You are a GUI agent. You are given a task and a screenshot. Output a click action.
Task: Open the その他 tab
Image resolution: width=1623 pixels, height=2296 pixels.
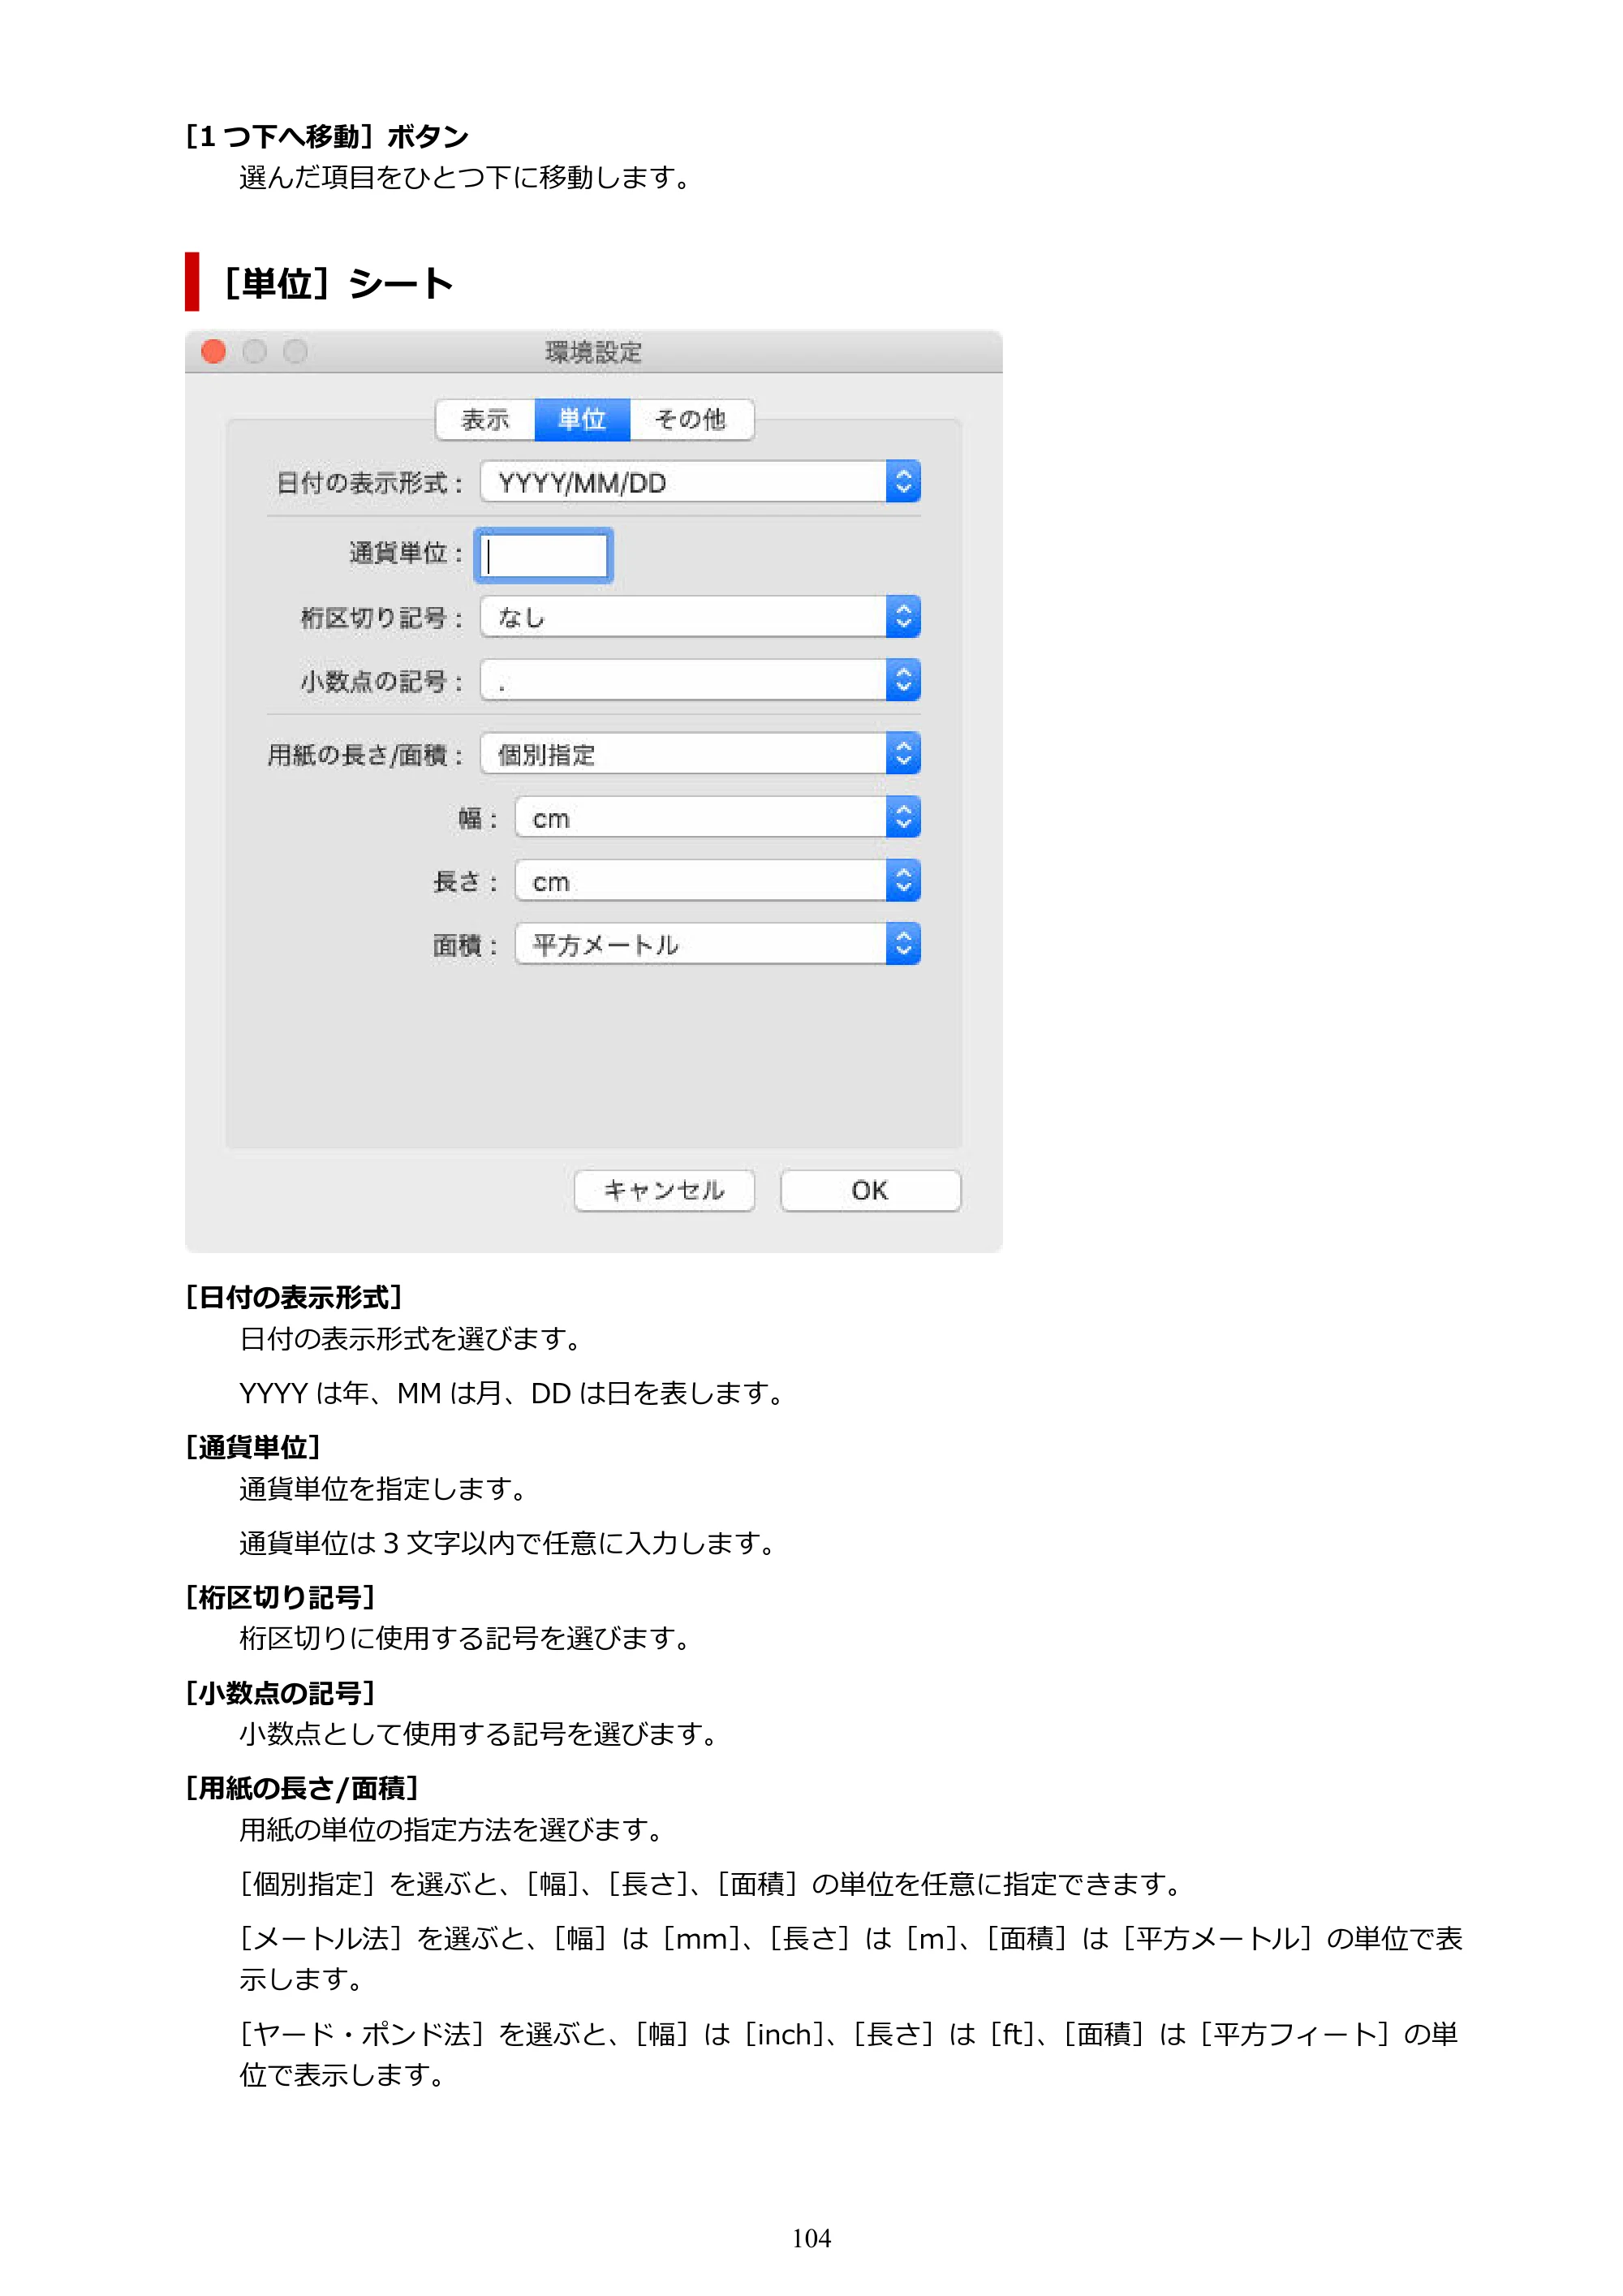pos(691,419)
